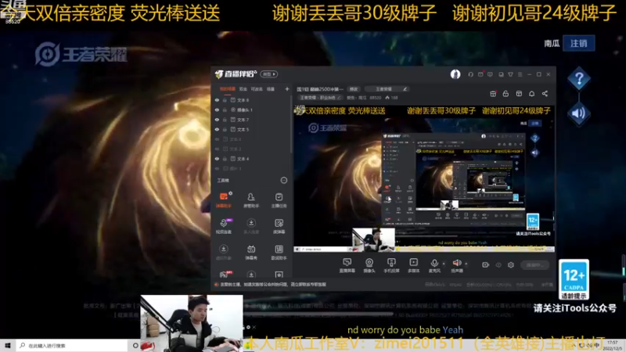Switch to the third scene tab
Screen dimensions: 626x352
257,89
